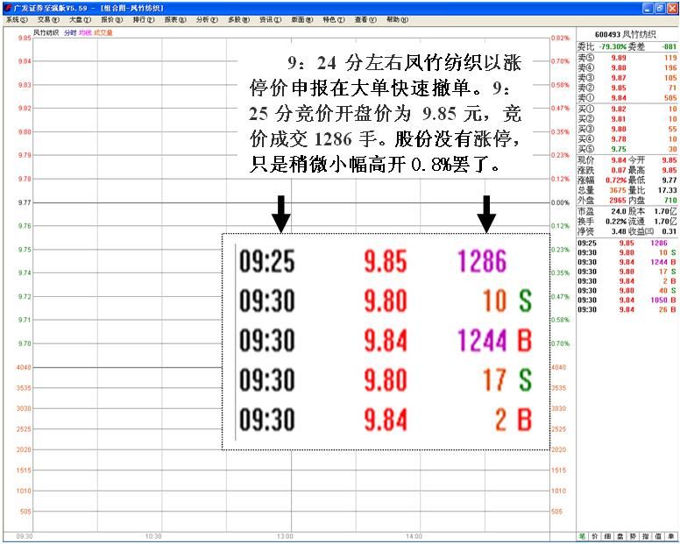Screen dimensions: 680x544
Task: Select 买① row price 9.82
Action: pos(619,109)
